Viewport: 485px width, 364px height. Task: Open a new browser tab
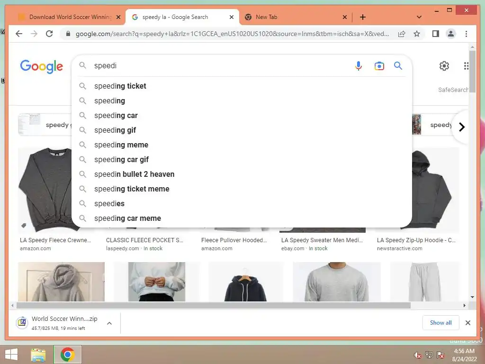[363, 17]
